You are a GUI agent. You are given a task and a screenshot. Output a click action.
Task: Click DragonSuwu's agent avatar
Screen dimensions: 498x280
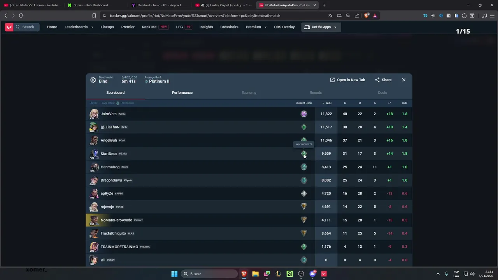coord(94,180)
